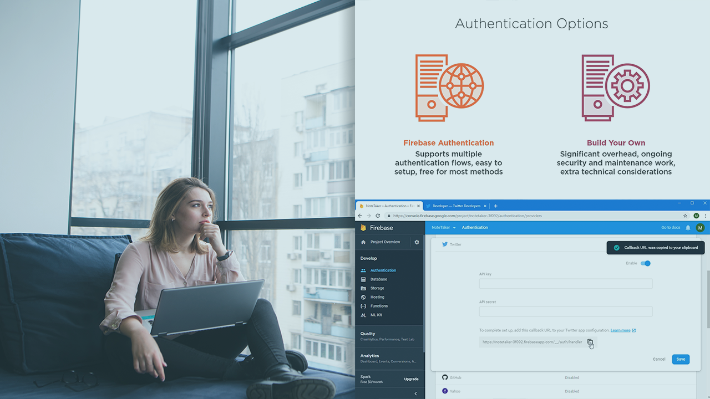Image resolution: width=710 pixels, height=399 pixels.
Task: Open a new browser tab
Action: click(x=495, y=206)
